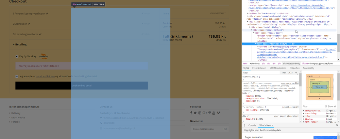Viewport: 340px width, 139px height.
Task: Open the Properties tab
Action: coord(294,68)
